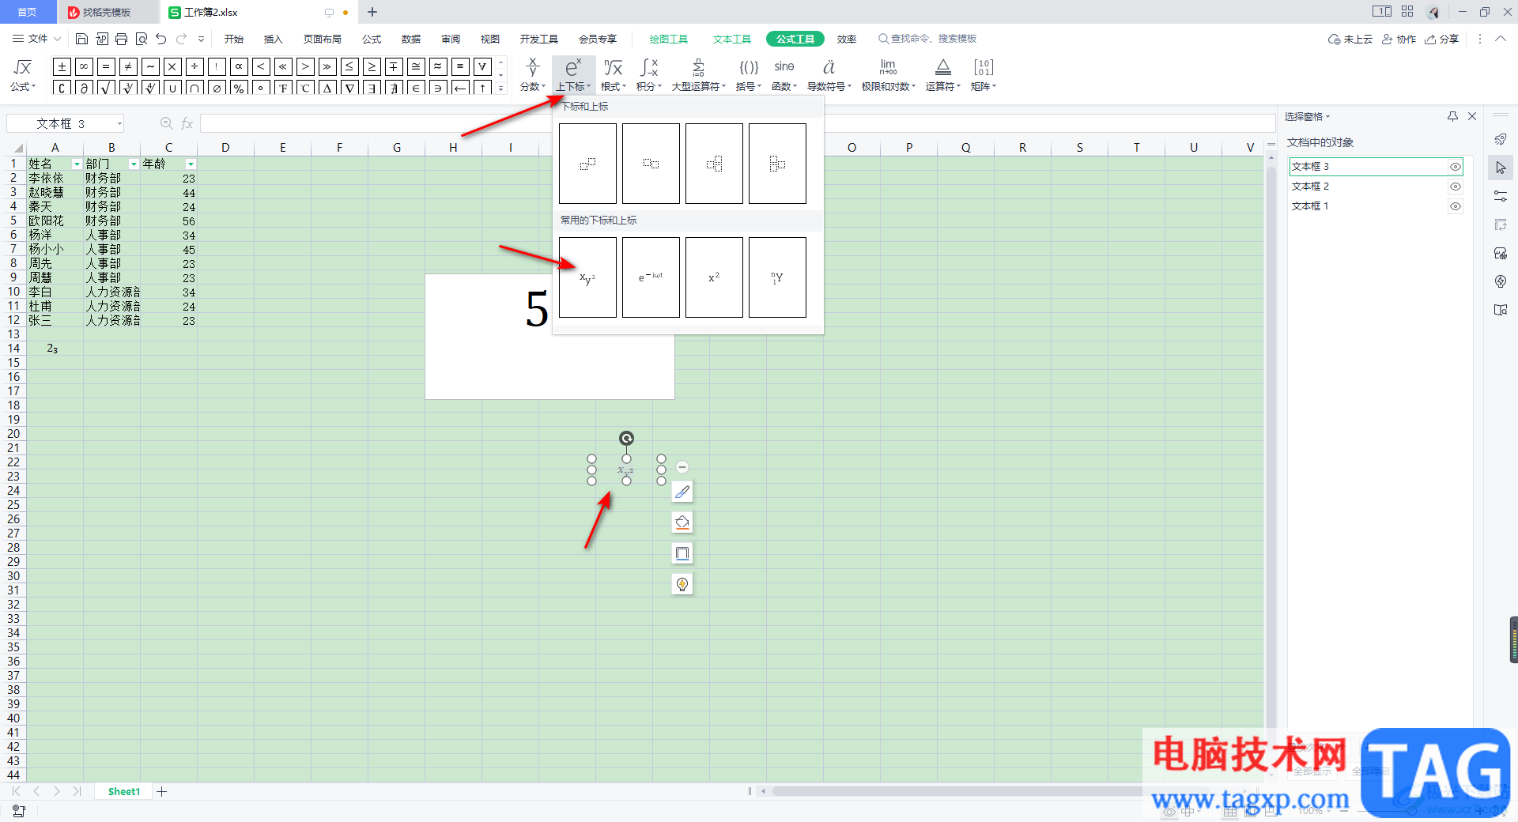Insert the infinity symbol
Viewport: 1518px width, 822px height.
pyautogui.click(x=84, y=66)
